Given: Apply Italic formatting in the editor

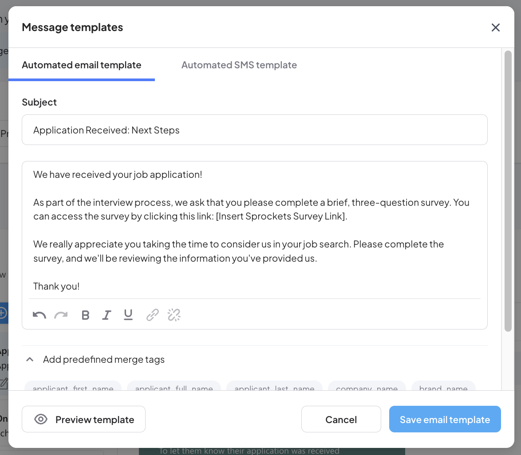Looking at the screenshot, I should [107, 315].
